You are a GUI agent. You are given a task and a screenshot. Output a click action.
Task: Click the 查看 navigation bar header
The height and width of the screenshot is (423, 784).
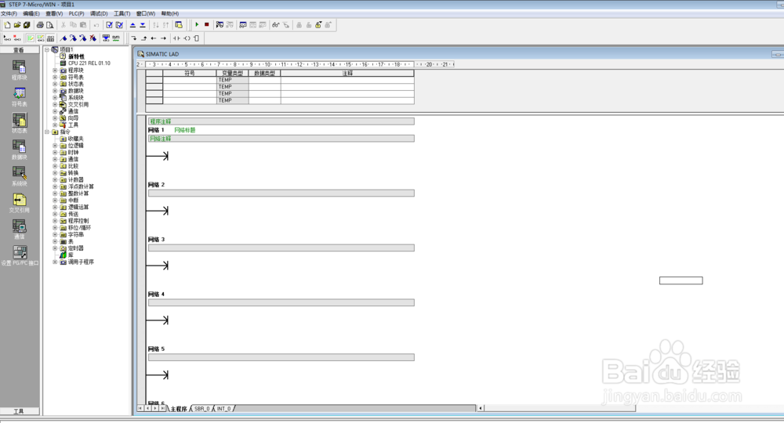[19, 50]
